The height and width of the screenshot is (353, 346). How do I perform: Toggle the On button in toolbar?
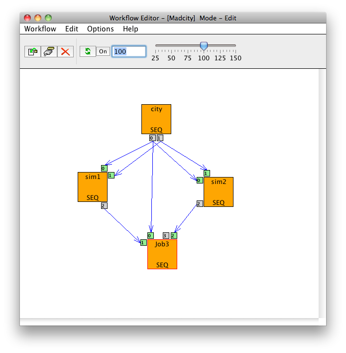(103, 51)
